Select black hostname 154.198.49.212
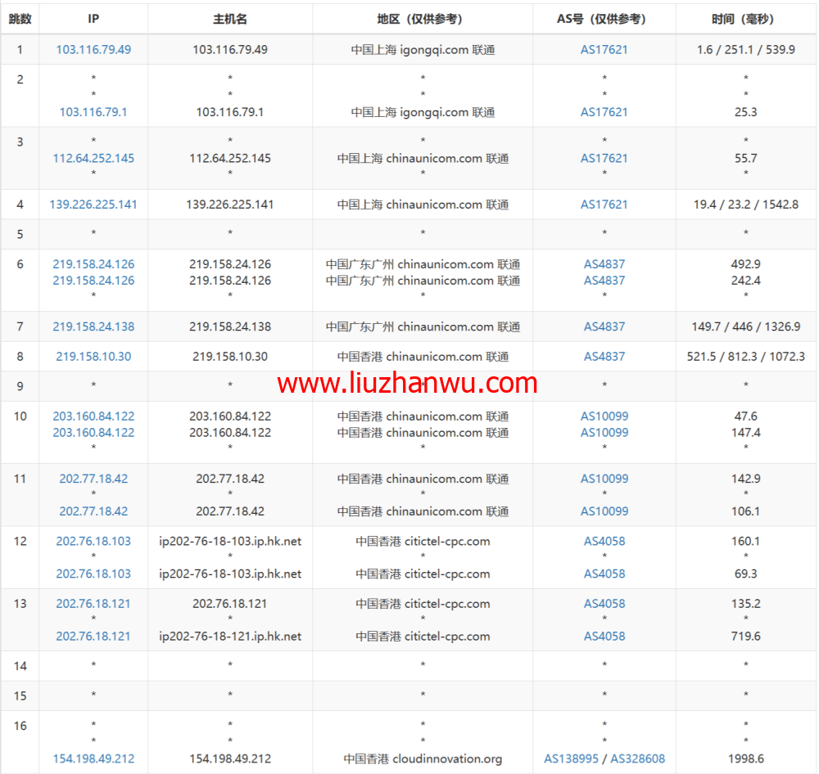 (230, 759)
